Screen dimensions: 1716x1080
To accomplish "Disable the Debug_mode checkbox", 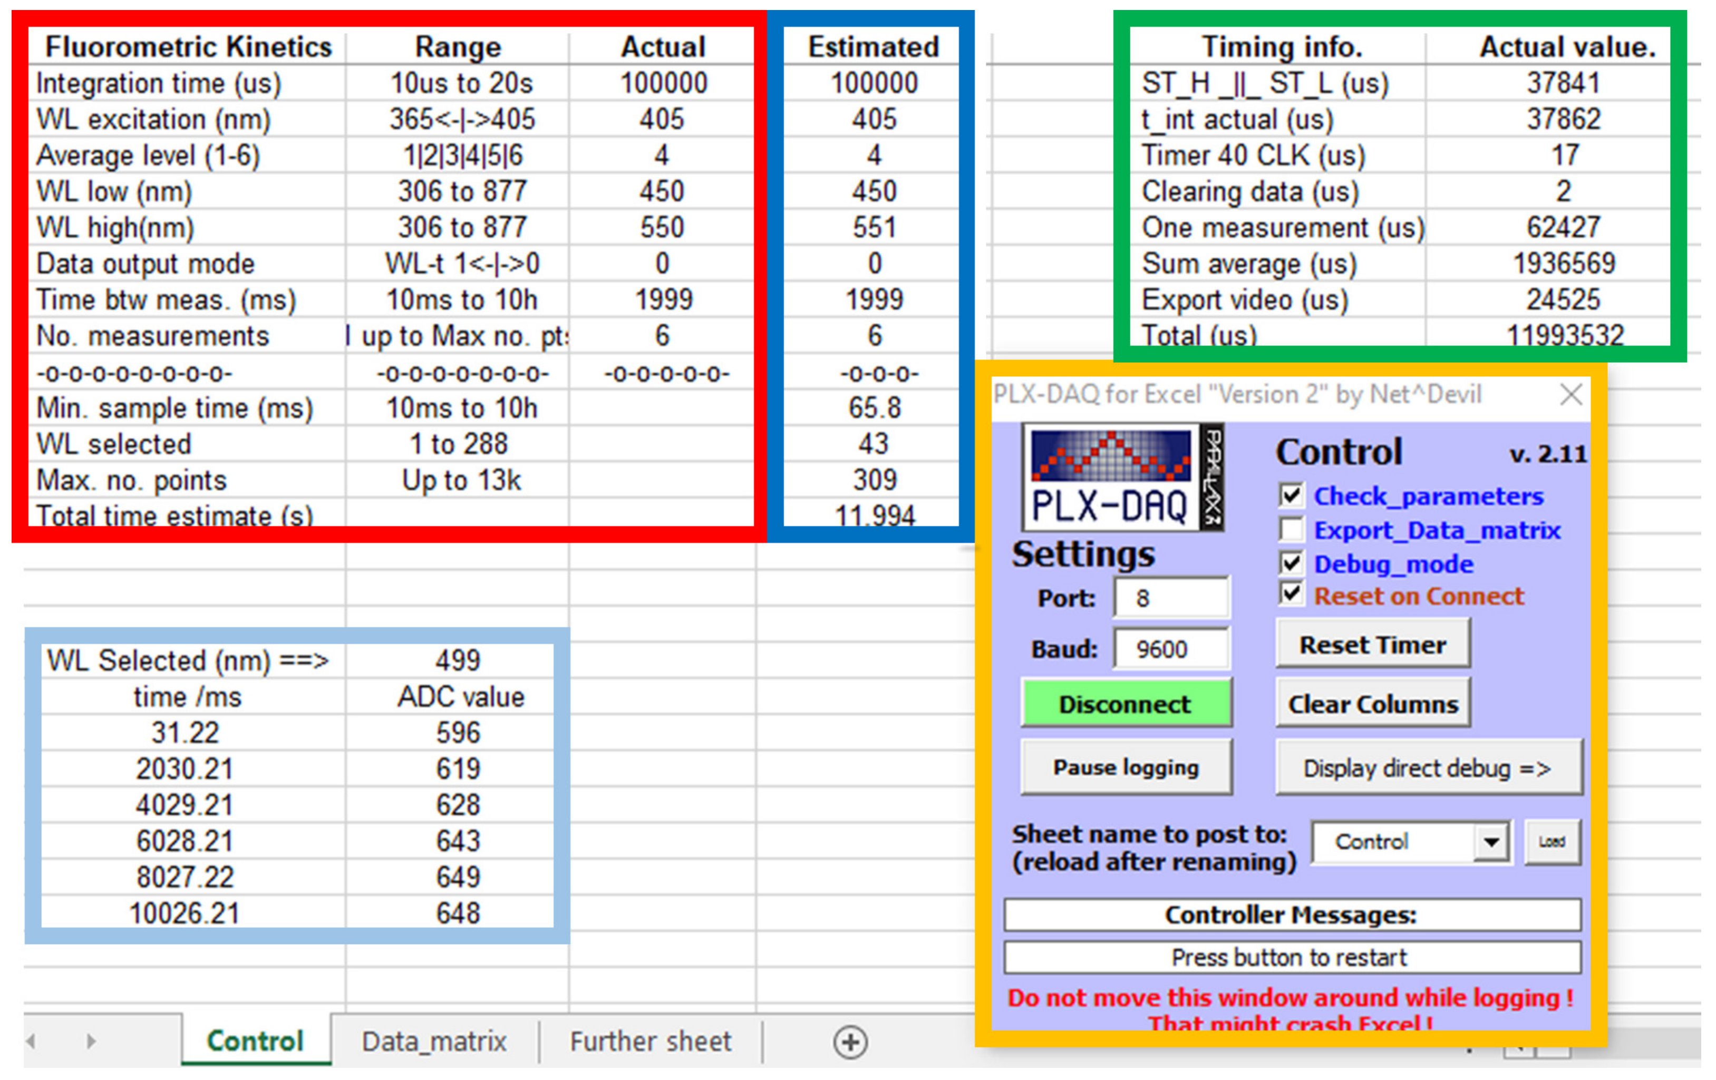I will (x=1291, y=563).
